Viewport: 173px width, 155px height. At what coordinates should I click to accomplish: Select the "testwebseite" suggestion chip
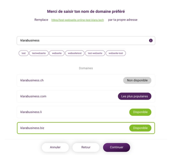[39, 53]
